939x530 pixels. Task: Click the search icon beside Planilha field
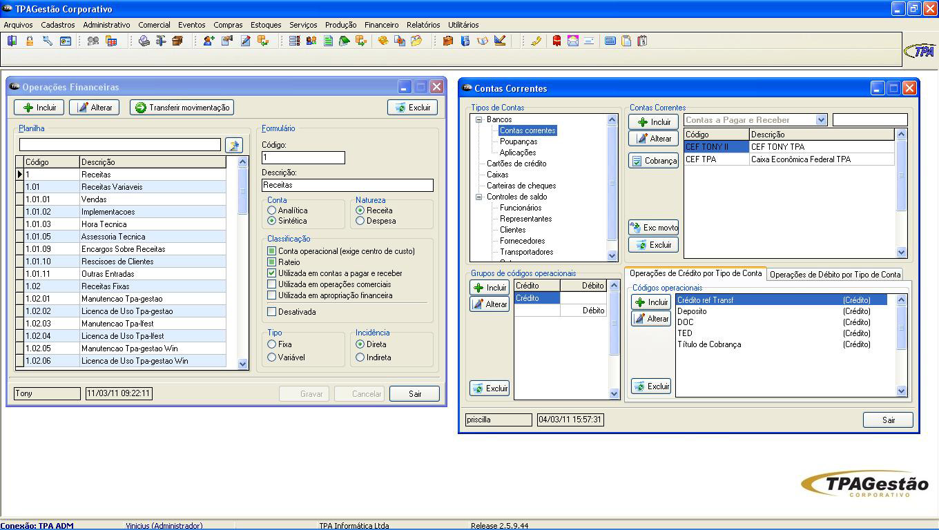tap(234, 145)
